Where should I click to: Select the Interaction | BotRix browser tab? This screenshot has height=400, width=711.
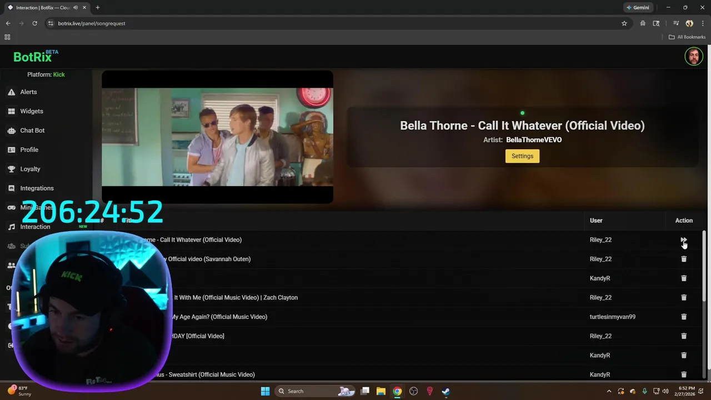[47, 8]
